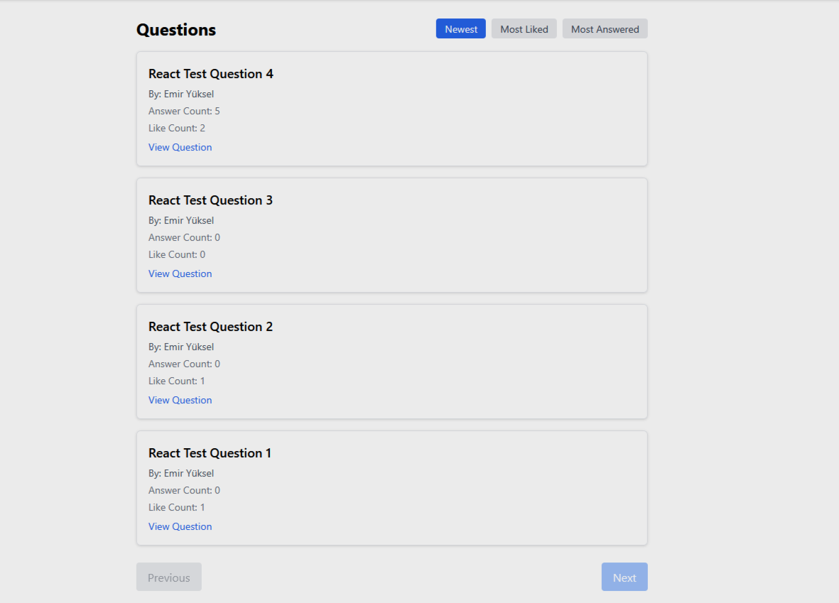Sort questions by Most Answered
The width and height of the screenshot is (839, 603).
pos(605,29)
